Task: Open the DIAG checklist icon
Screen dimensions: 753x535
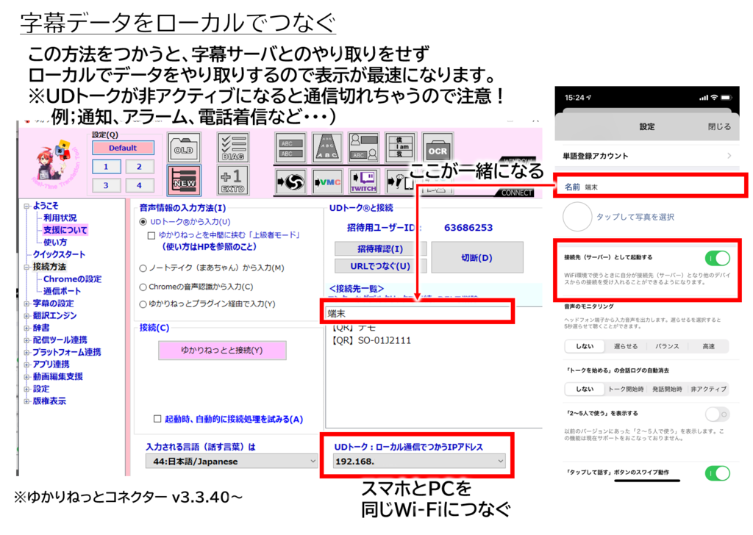Action: pyautogui.click(x=233, y=147)
